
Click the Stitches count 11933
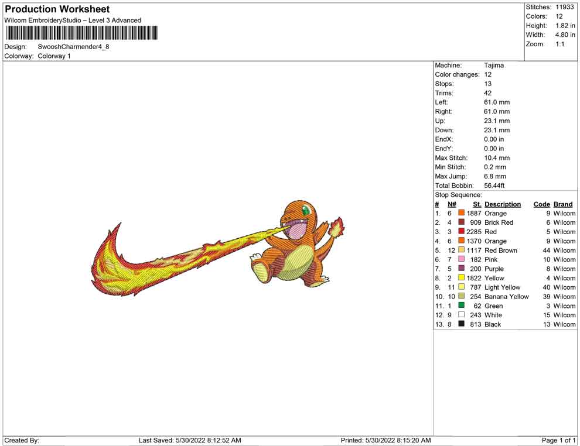tap(564, 7)
